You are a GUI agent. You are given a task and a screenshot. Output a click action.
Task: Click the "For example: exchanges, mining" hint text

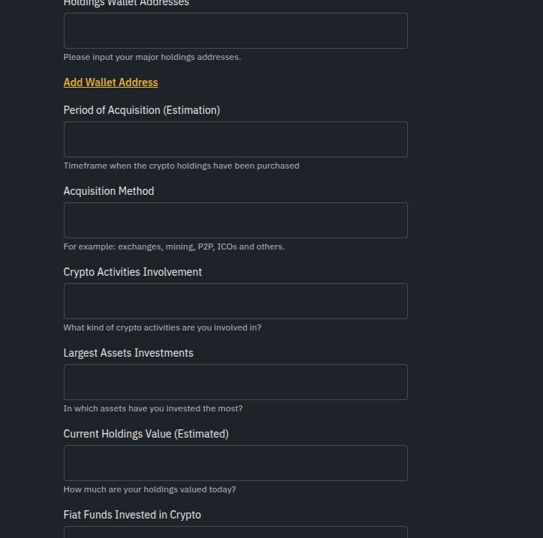coord(174,247)
